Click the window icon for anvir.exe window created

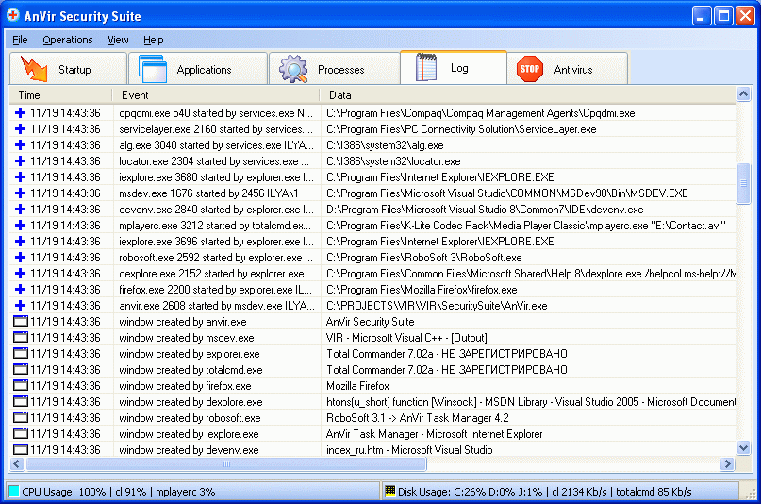(20, 322)
